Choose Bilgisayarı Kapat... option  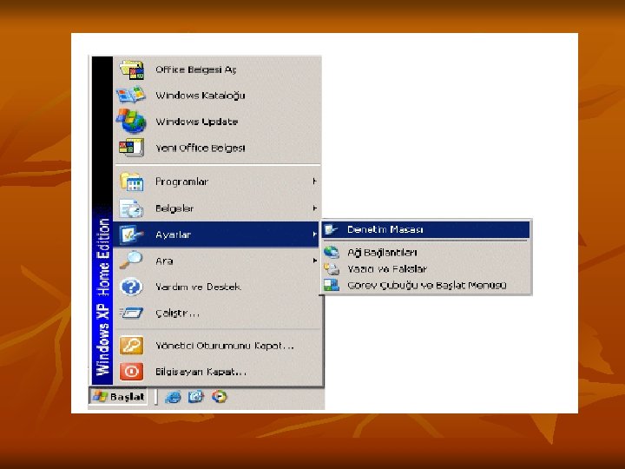[x=218, y=372]
